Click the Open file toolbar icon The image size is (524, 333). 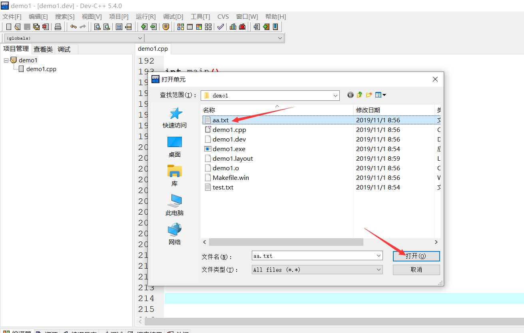pos(18,27)
